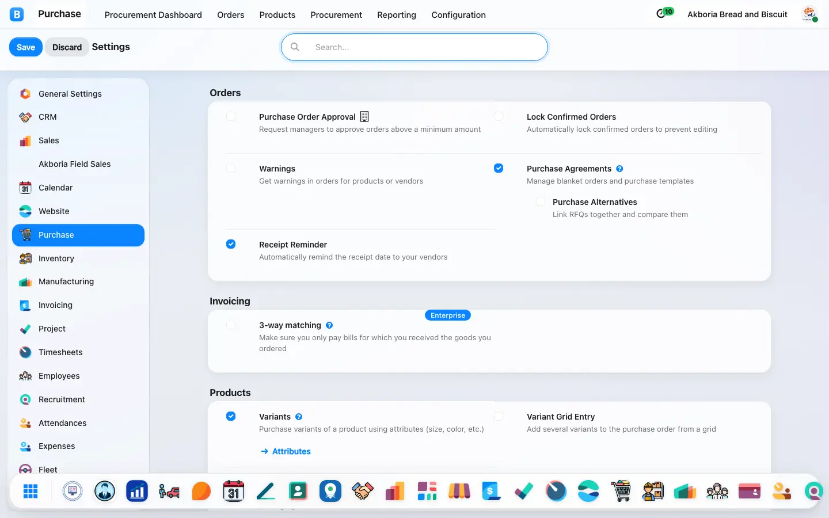This screenshot has height=518, width=829.
Task: Open the map pin icon in the dock
Action: click(x=330, y=491)
